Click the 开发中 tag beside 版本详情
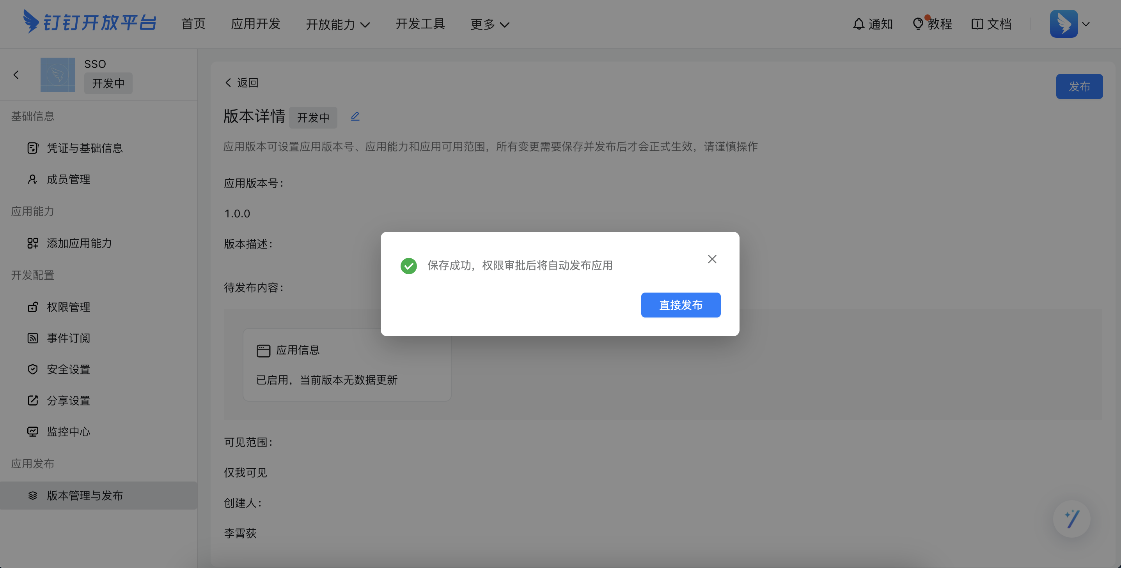The image size is (1121, 568). (x=313, y=117)
